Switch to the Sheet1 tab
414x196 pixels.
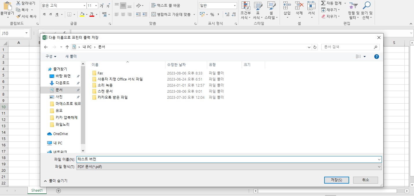[x=37, y=191]
